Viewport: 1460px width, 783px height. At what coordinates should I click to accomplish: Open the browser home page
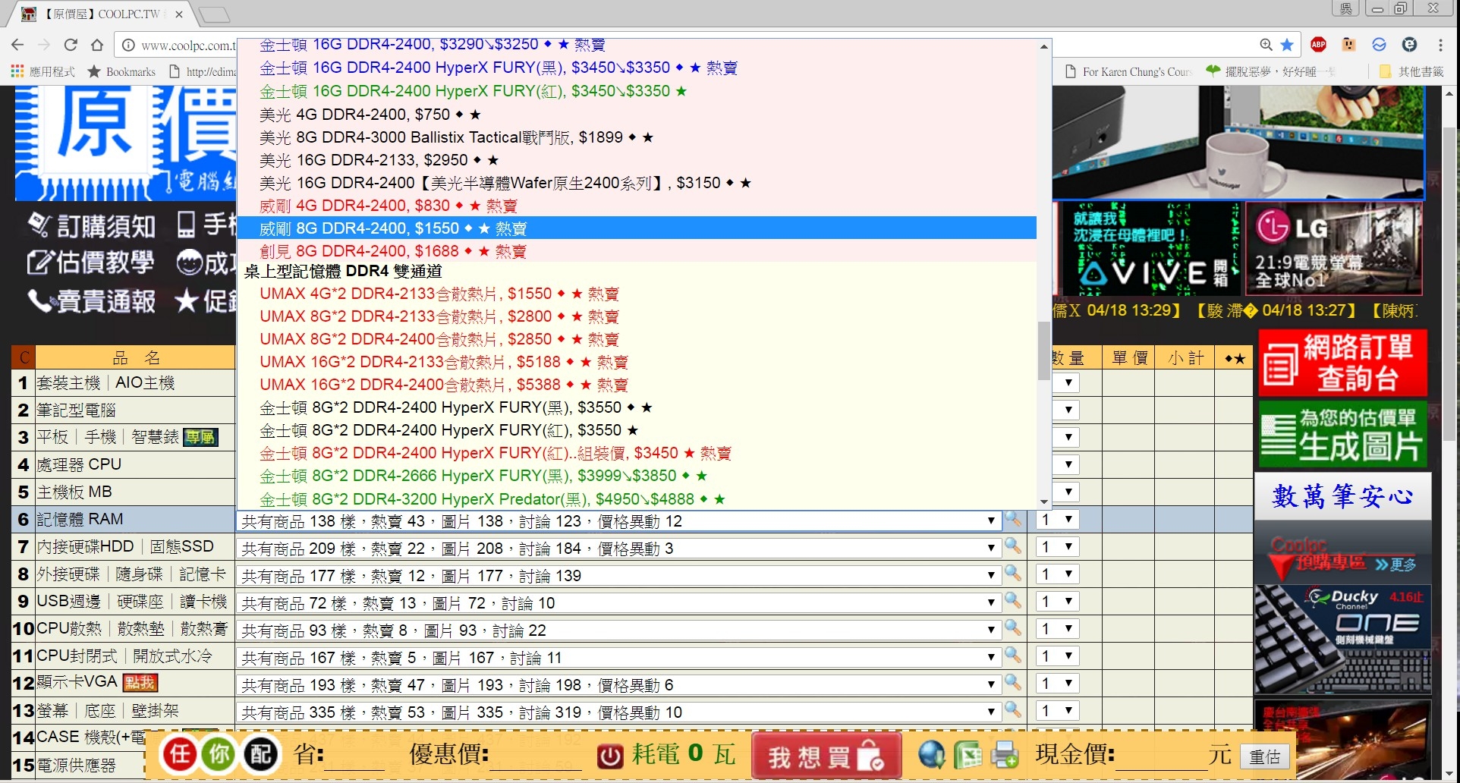97,45
